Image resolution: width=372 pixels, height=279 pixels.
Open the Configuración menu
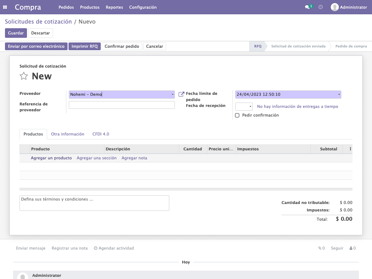click(143, 7)
